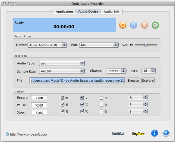The width and height of the screenshot is (175, 142).
Task: Open the Channel Stereo dropdown
Action: (x=116, y=71)
